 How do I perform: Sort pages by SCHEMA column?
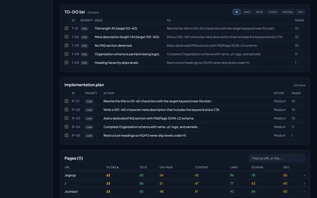click(x=257, y=167)
